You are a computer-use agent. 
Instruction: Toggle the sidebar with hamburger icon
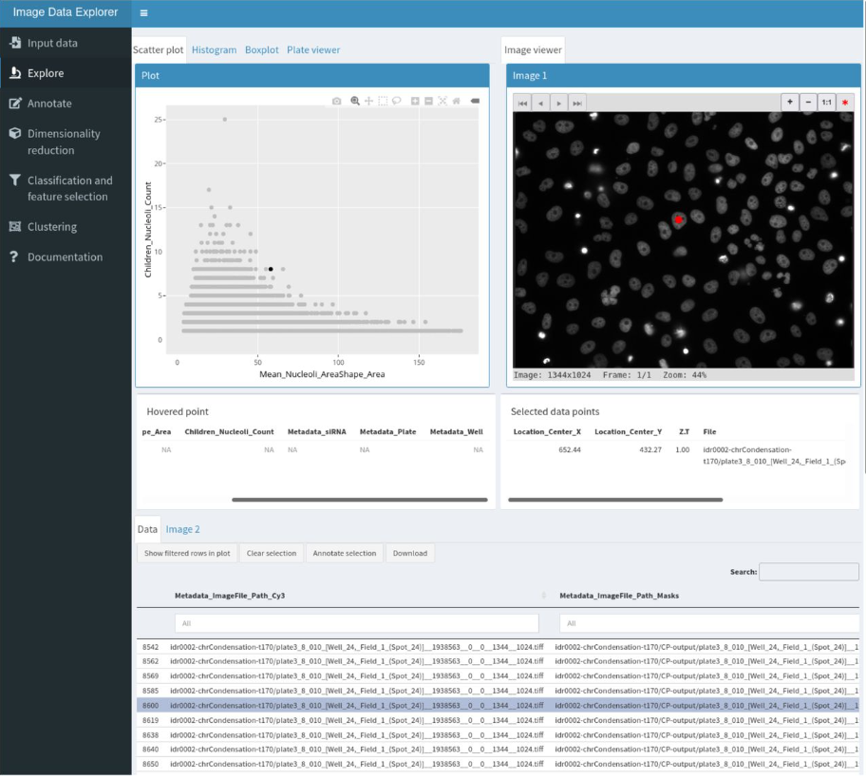143,13
